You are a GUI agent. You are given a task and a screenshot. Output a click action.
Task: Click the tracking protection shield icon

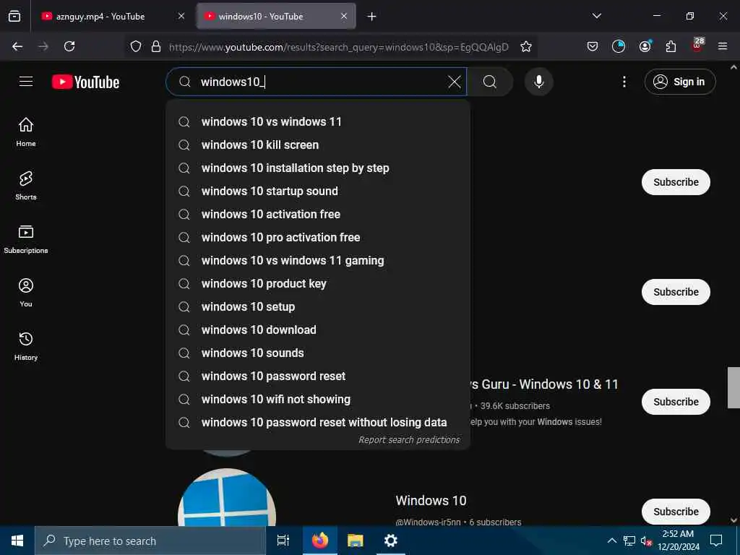(x=136, y=46)
